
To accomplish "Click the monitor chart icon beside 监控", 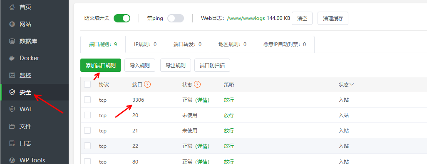I will [12, 75].
